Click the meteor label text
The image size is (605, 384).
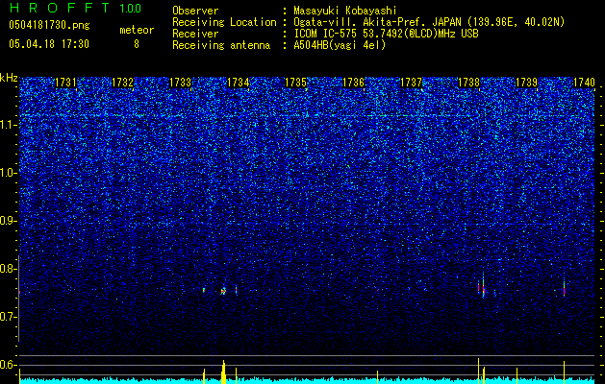[137, 30]
